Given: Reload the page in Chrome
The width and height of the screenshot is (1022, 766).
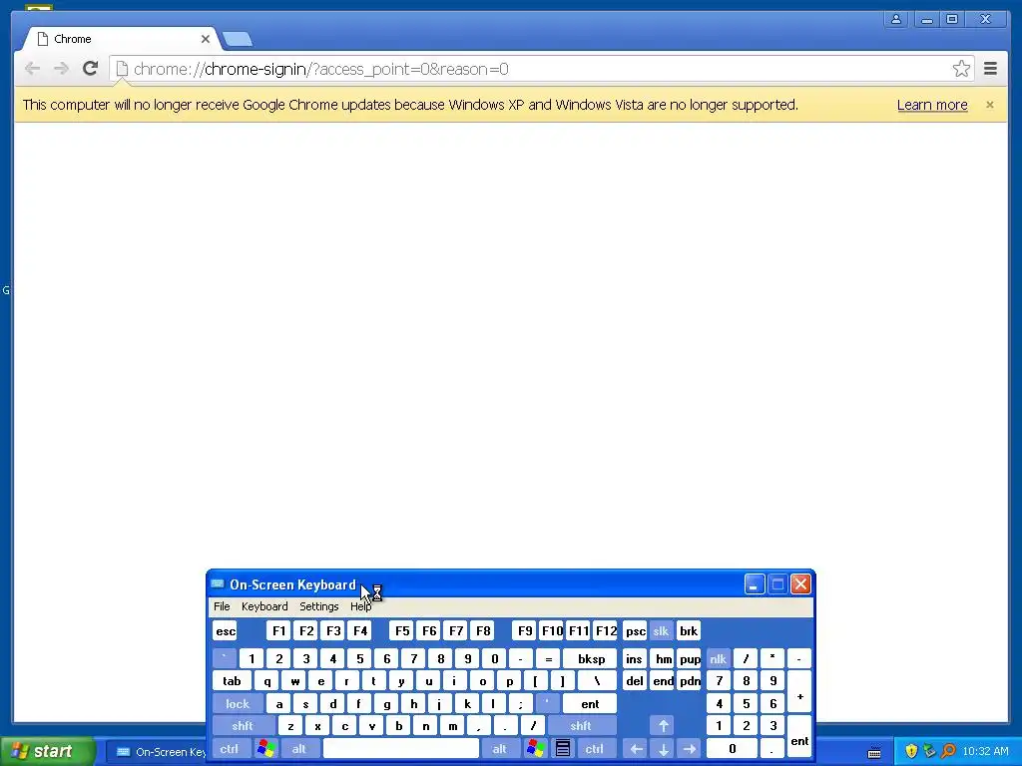Looking at the screenshot, I should [90, 69].
